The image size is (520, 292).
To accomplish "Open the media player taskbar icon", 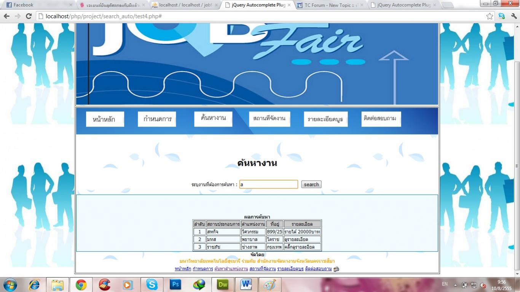I will click(x=128, y=285).
